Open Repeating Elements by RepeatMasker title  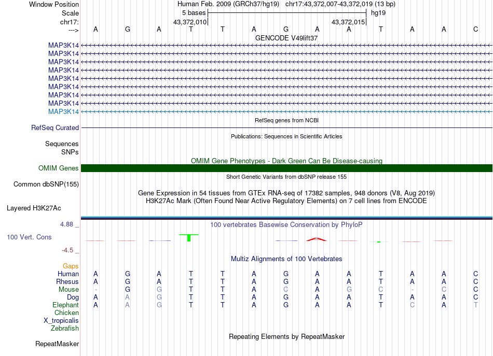coord(286,336)
